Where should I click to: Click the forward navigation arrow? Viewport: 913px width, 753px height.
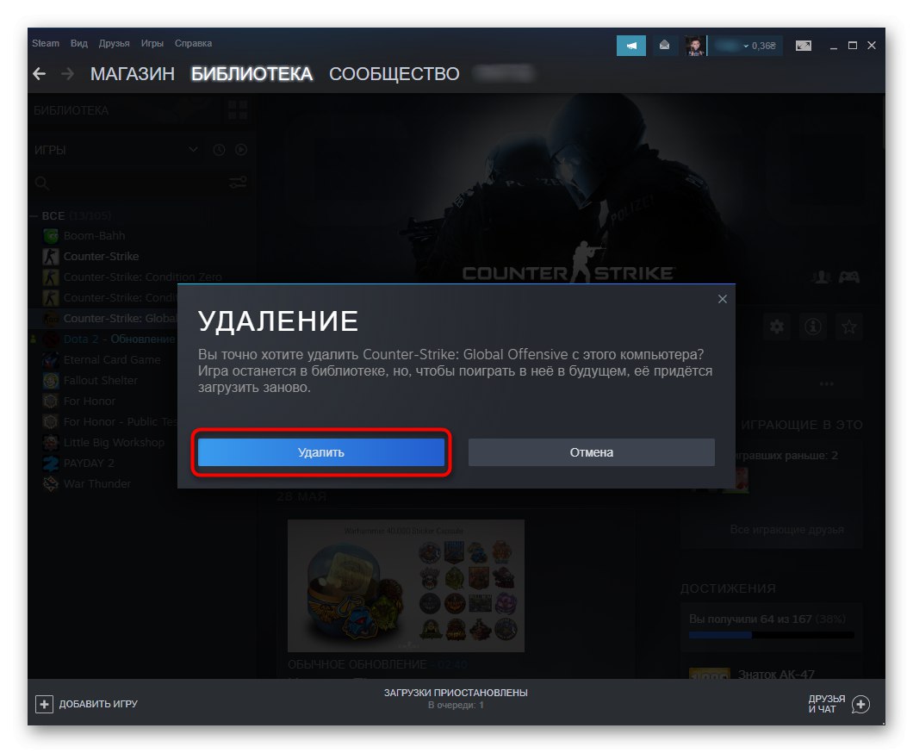[x=67, y=74]
